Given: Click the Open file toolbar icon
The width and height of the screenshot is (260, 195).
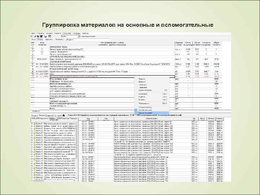Looking at the screenshot, I should [x=35, y=36].
